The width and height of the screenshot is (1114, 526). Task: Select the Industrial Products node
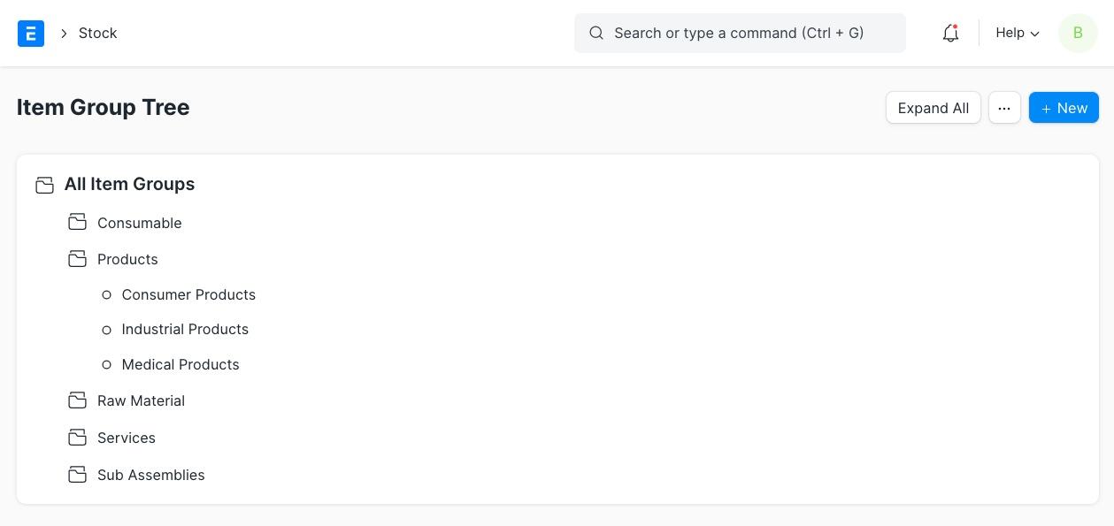185,329
